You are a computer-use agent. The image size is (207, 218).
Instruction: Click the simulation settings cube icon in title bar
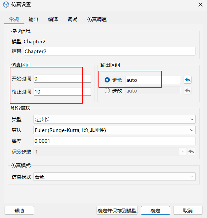6,5
